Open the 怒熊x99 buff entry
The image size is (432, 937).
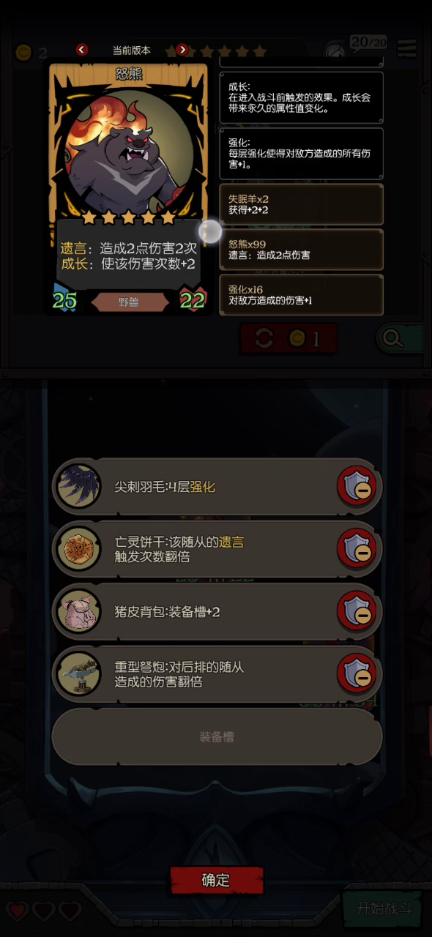coord(301,250)
